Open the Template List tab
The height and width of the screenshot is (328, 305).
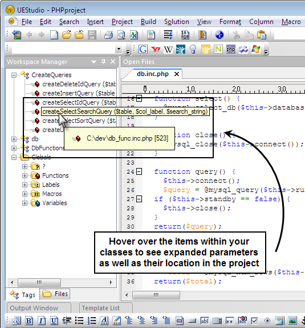pos(105,308)
